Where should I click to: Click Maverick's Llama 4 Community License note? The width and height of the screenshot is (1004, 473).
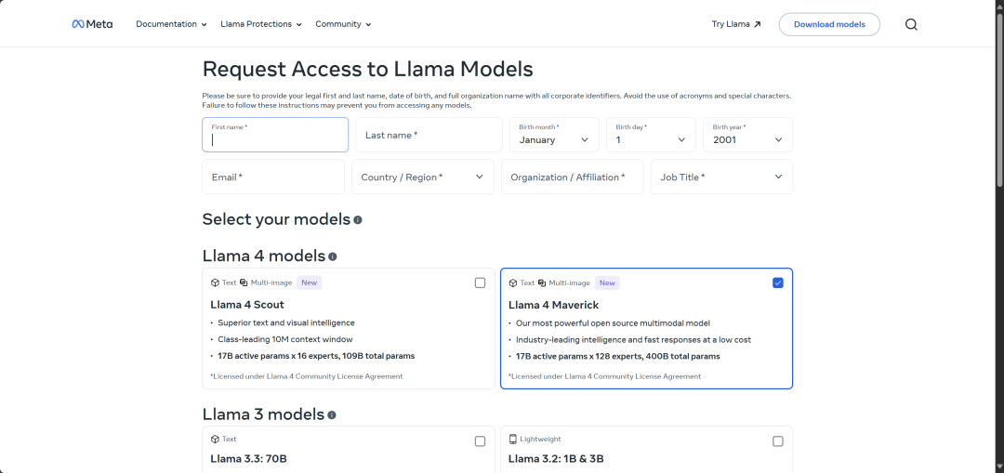coord(604,376)
